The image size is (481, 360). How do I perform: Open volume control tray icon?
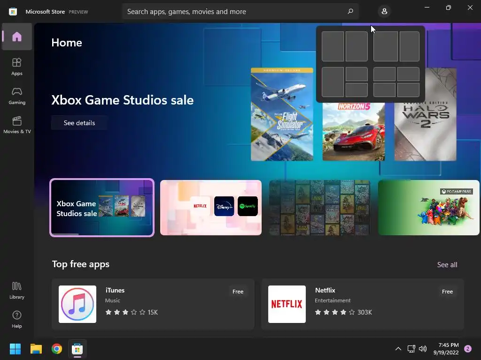pyautogui.click(x=423, y=349)
